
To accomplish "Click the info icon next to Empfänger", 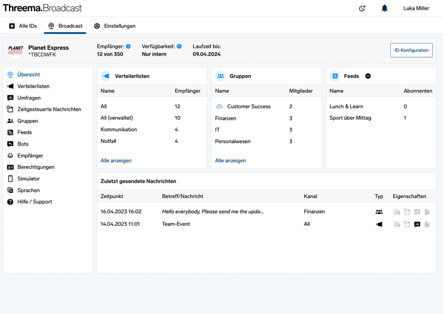I will click(128, 46).
